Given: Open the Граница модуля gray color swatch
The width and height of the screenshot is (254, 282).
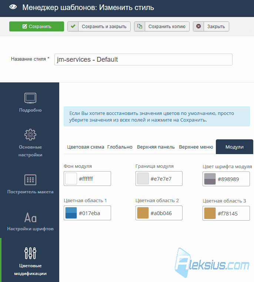Looking at the screenshot, I should [143, 179].
